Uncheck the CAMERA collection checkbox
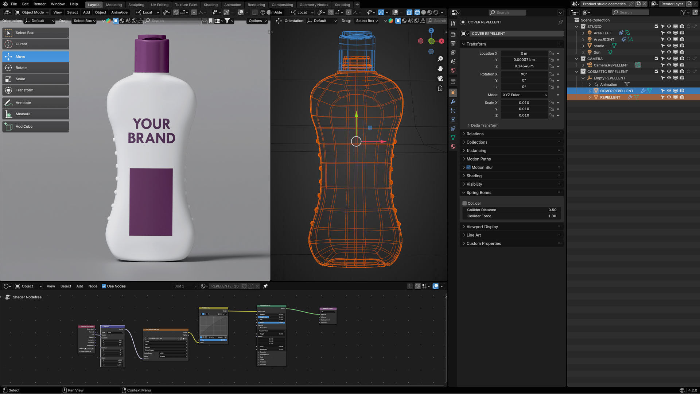The width and height of the screenshot is (700, 394). pyautogui.click(x=656, y=59)
